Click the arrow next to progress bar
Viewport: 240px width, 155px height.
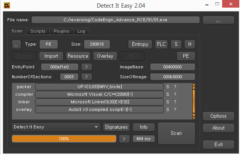(x=124, y=139)
